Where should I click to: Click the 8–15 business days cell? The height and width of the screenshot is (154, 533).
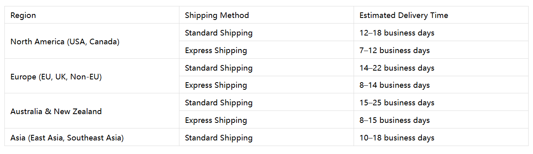tap(441, 120)
